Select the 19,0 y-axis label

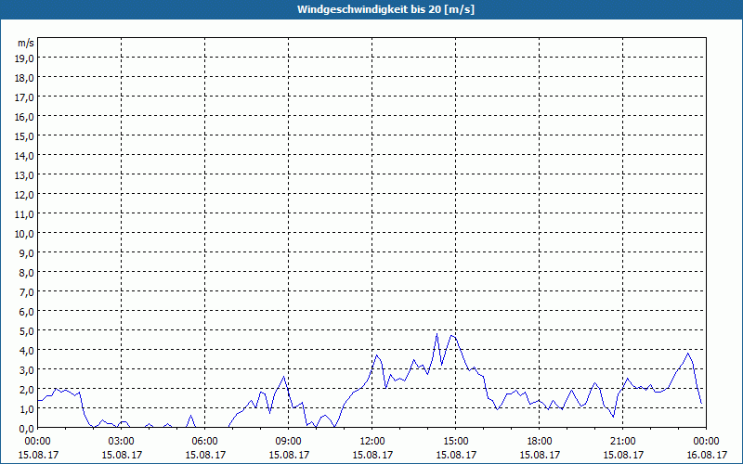click(25, 58)
